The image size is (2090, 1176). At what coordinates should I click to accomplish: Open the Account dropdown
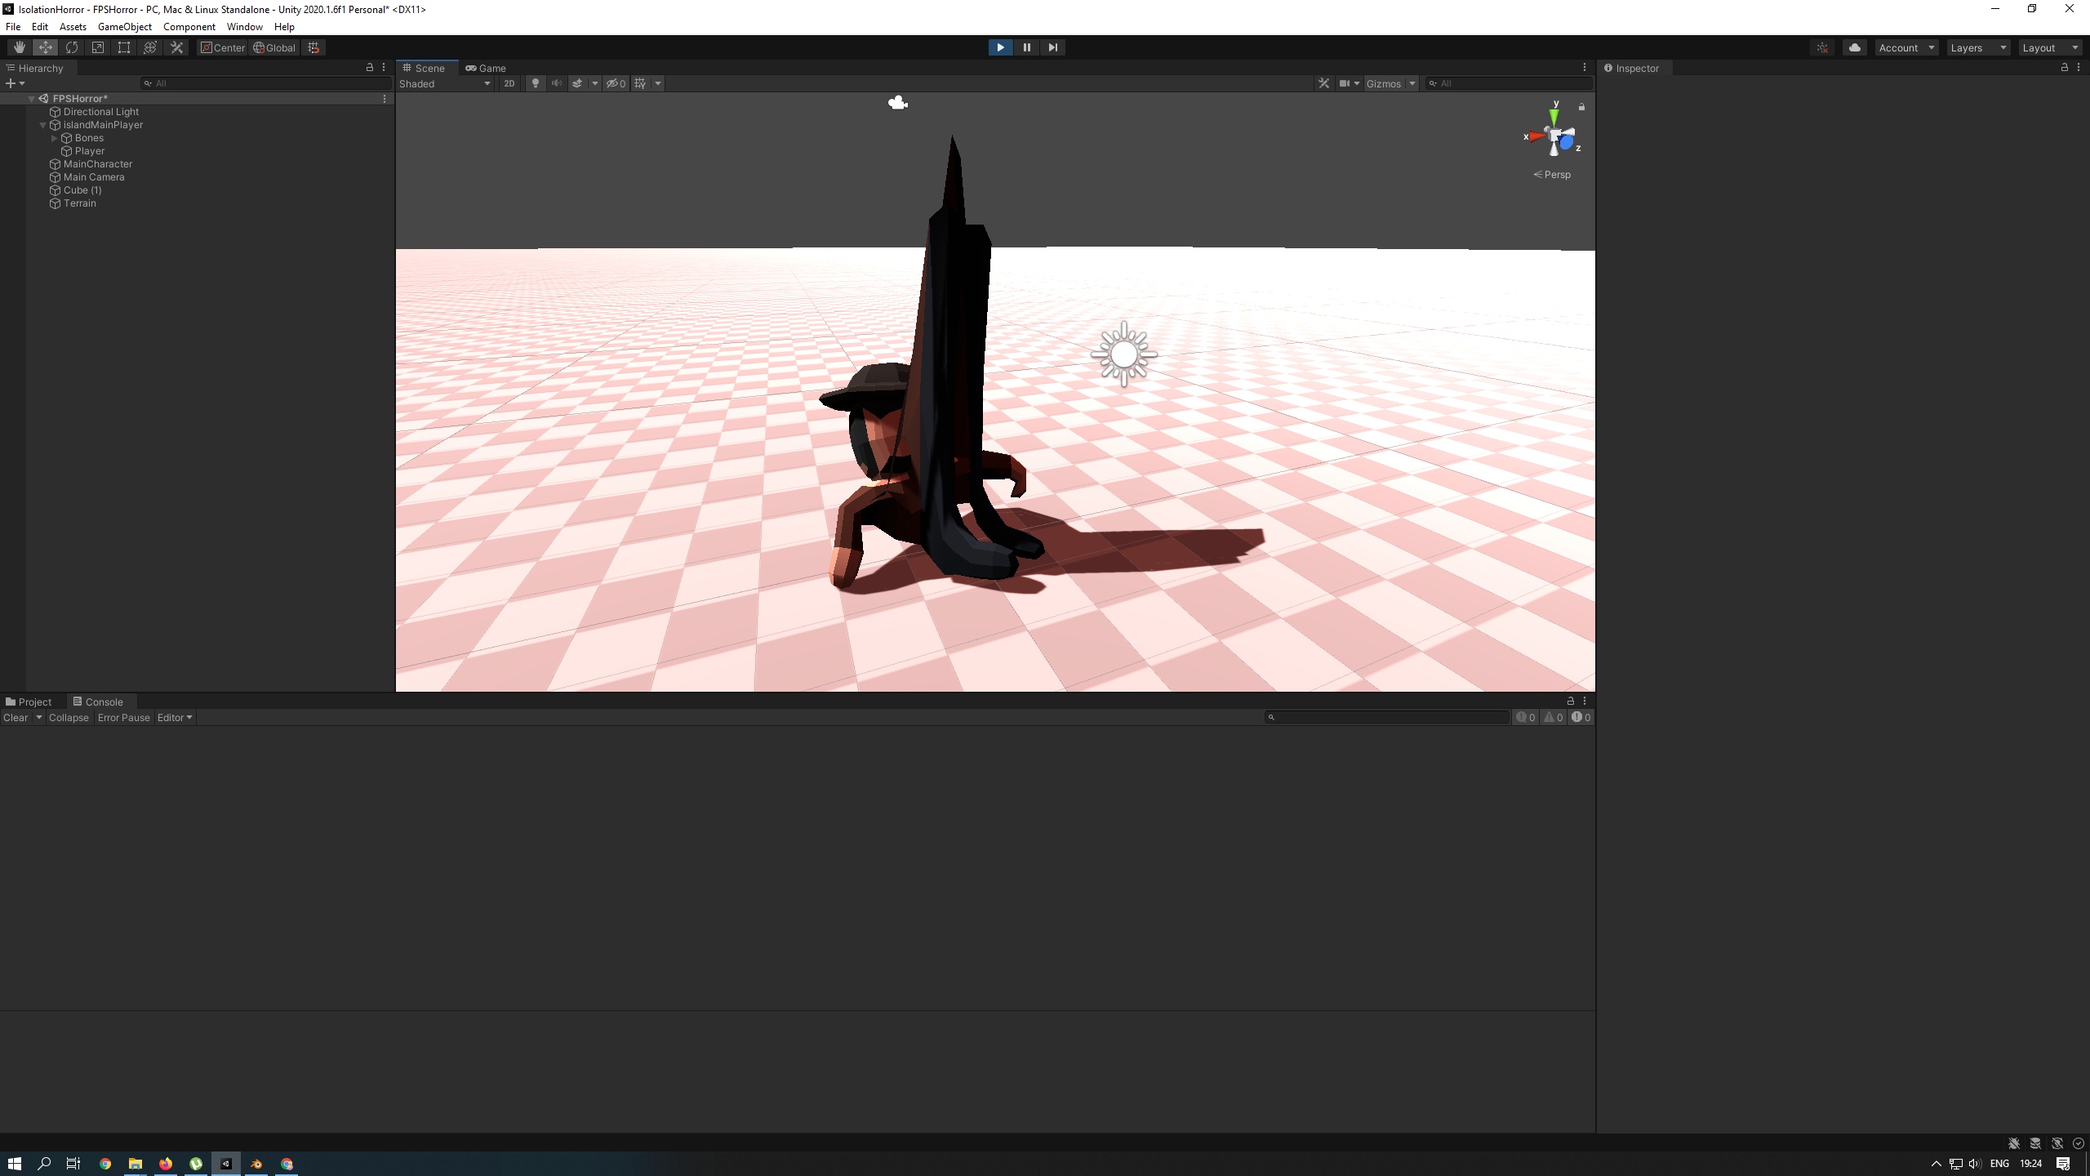(1906, 47)
